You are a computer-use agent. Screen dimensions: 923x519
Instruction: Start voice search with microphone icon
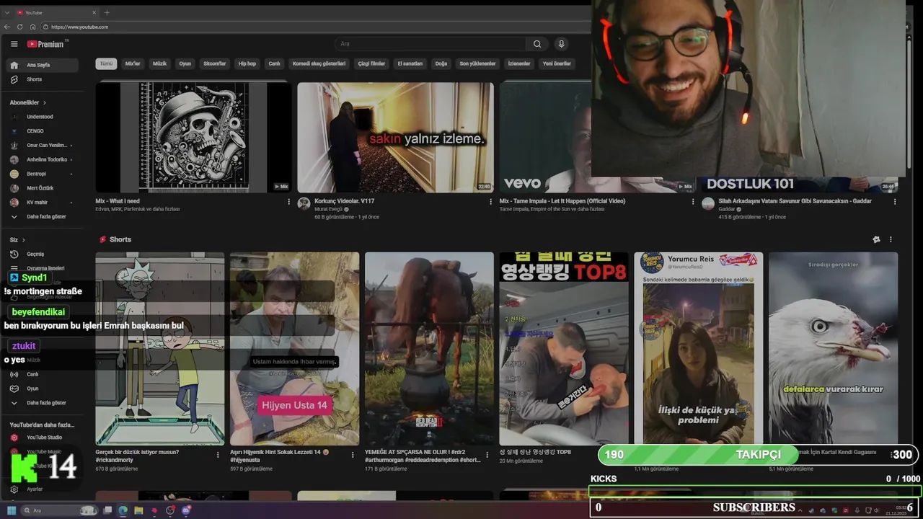coord(561,44)
